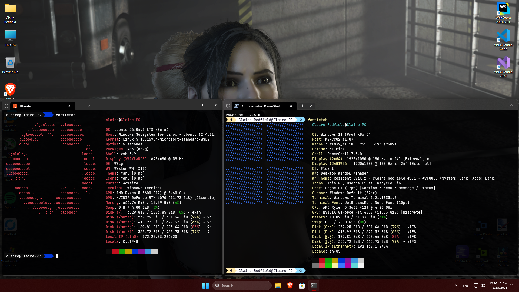Click 'OS: Windows 11 (Pro) x86_64' line
The height and width of the screenshot is (292, 519).
(x=341, y=134)
